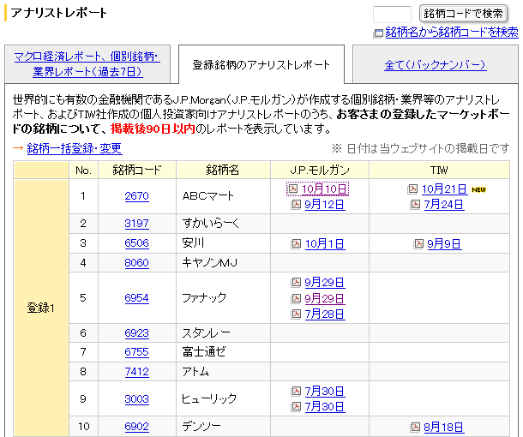Click PDF icon beside ファナック 7月28日 report
Screen dimensions: 523x437
pos(296,314)
